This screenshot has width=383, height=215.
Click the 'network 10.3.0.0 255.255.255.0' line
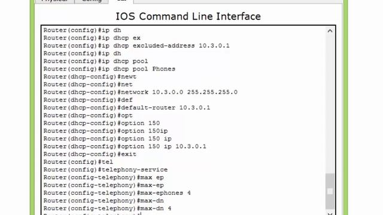coord(141,92)
